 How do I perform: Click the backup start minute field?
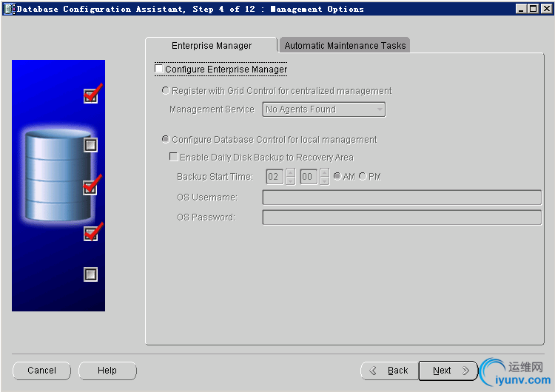pyautogui.click(x=309, y=177)
